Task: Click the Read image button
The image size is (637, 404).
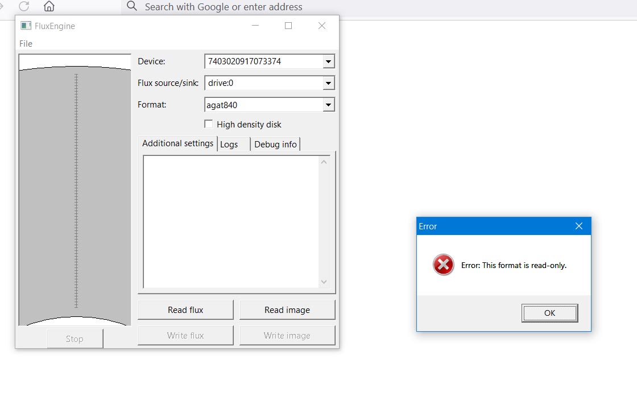Action: point(287,310)
